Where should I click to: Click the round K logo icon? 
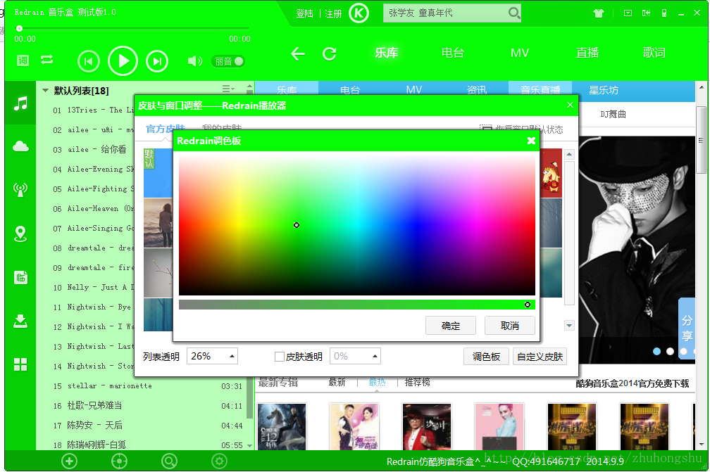pyautogui.click(x=359, y=13)
